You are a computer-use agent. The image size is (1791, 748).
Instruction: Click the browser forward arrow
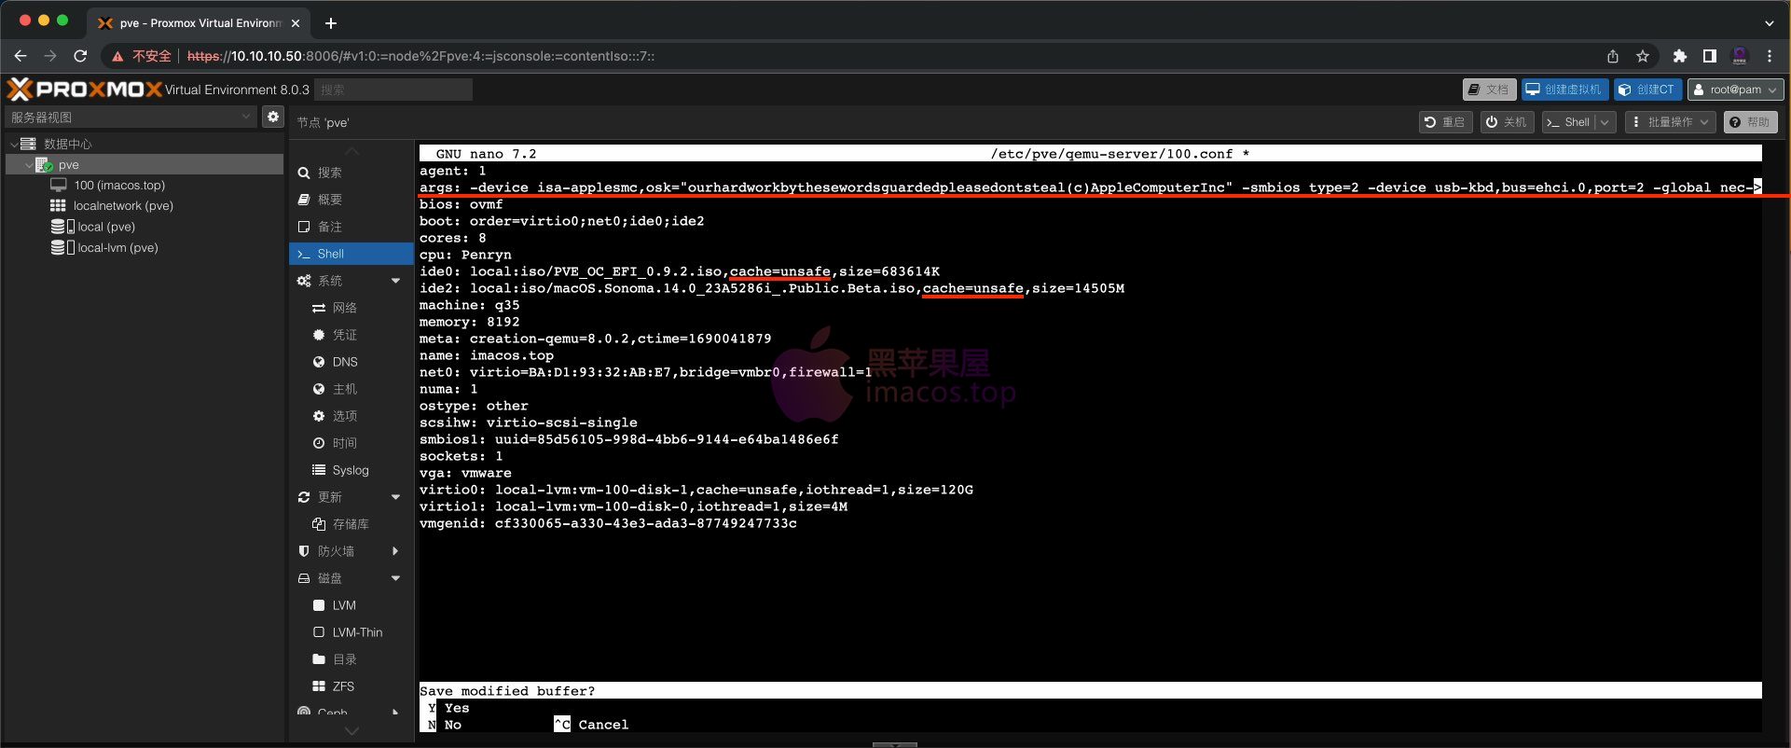[50, 56]
